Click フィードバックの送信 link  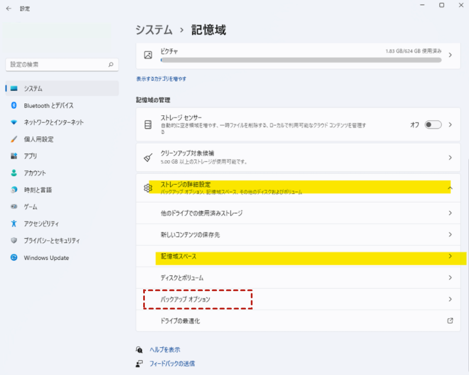[x=172, y=364]
